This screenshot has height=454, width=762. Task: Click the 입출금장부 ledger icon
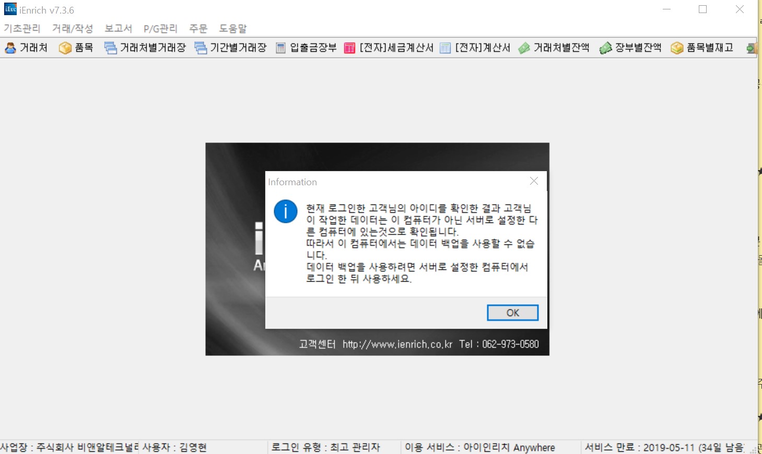tap(280, 48)
